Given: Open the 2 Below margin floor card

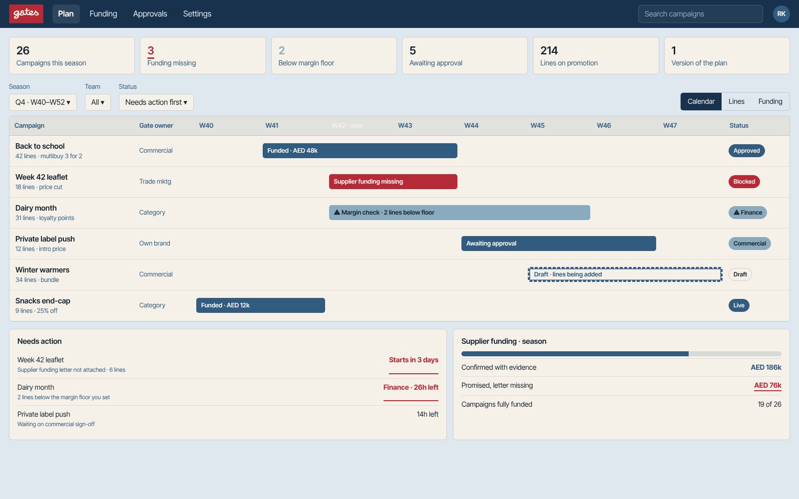Looking at the screenshot, I should pyautogui.click(x=334, y=56).
